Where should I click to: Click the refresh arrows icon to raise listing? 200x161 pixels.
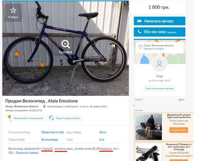(51, 118)
